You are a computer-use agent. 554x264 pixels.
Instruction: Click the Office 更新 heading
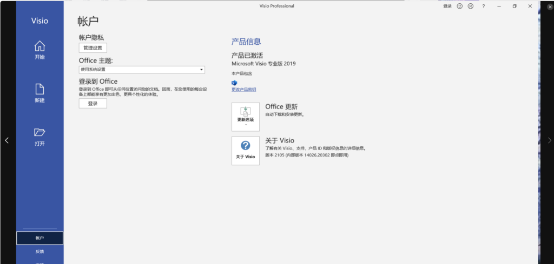pyautogui.click(x=281, y=106)
